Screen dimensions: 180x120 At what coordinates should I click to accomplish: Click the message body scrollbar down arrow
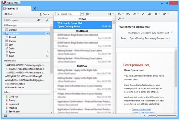pos(176,112)
